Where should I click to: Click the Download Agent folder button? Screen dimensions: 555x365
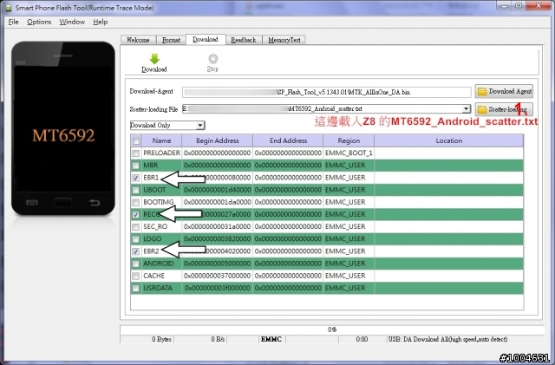[504, 91]
